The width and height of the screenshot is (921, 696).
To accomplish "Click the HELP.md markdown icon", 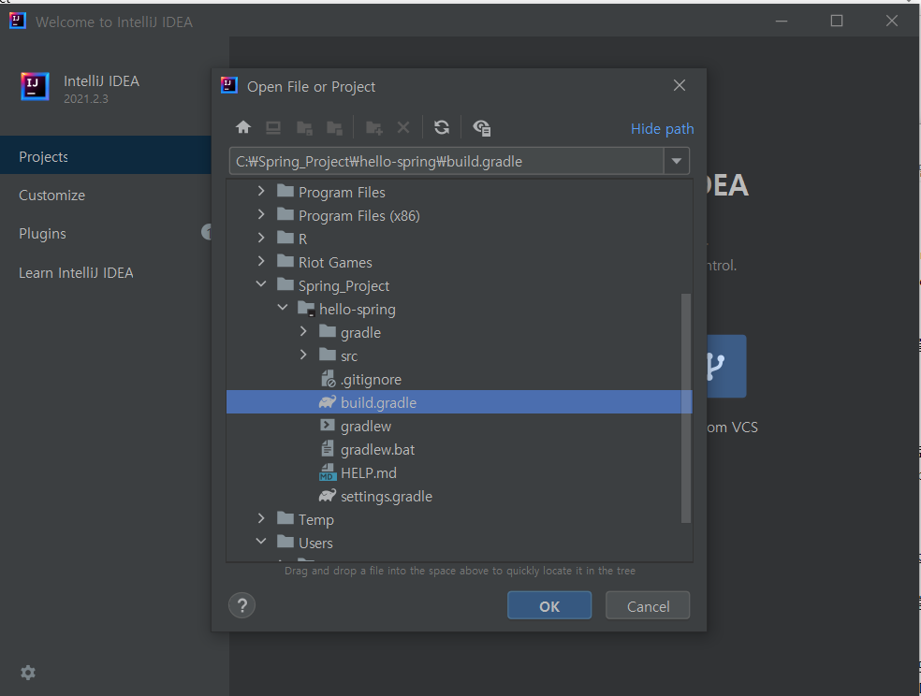I will click(328, 472).
